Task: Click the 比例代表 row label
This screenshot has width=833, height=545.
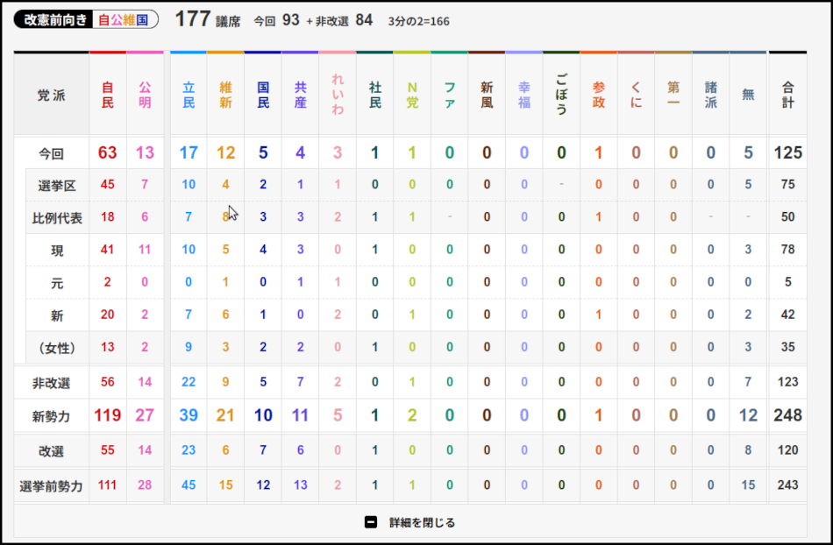Action: pos(57,218)
